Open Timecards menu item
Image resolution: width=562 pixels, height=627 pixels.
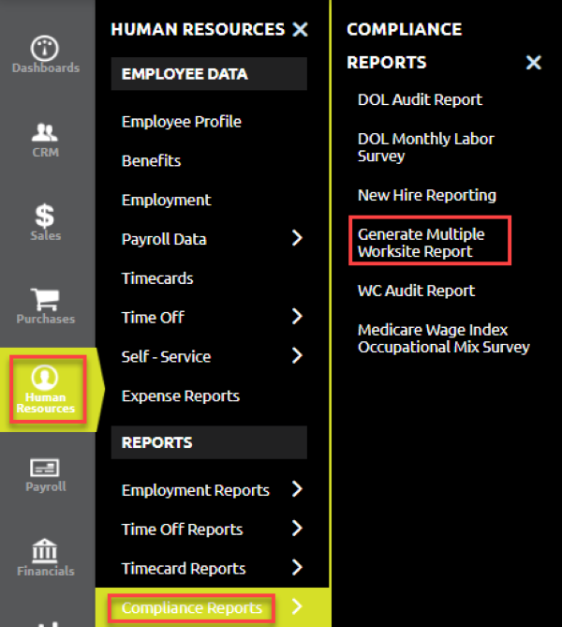[x=157, y=278]
